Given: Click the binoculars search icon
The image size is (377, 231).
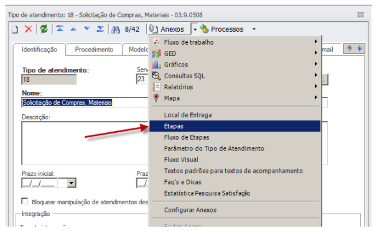Looking at the screenshot, I should [116, 29].
